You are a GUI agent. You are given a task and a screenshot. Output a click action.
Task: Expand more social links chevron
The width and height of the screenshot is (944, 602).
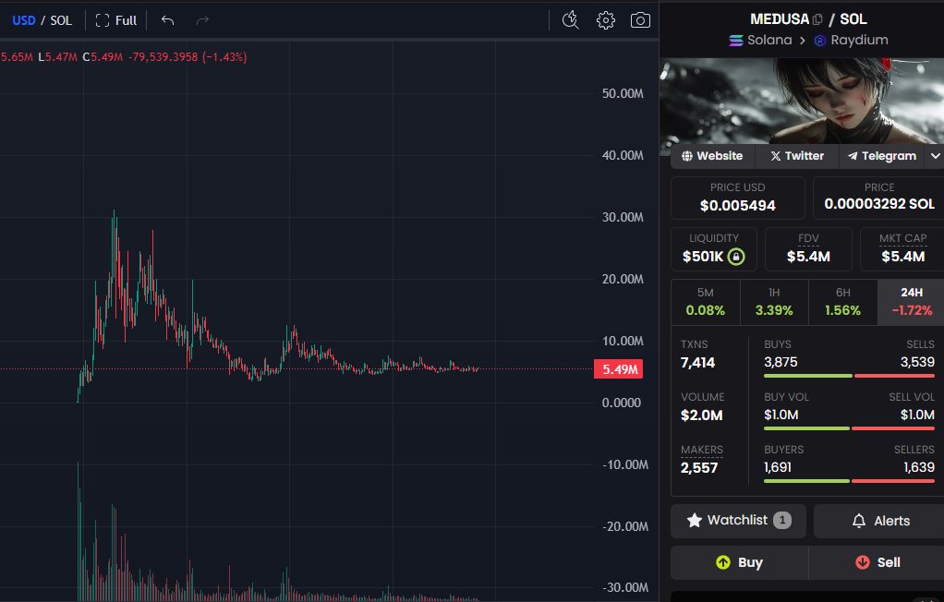click(935, 156)
